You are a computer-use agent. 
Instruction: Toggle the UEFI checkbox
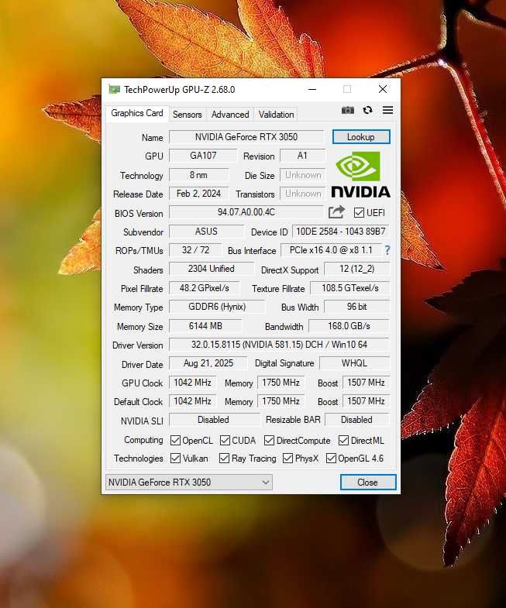pyautogui.click(x=359, y=212)
